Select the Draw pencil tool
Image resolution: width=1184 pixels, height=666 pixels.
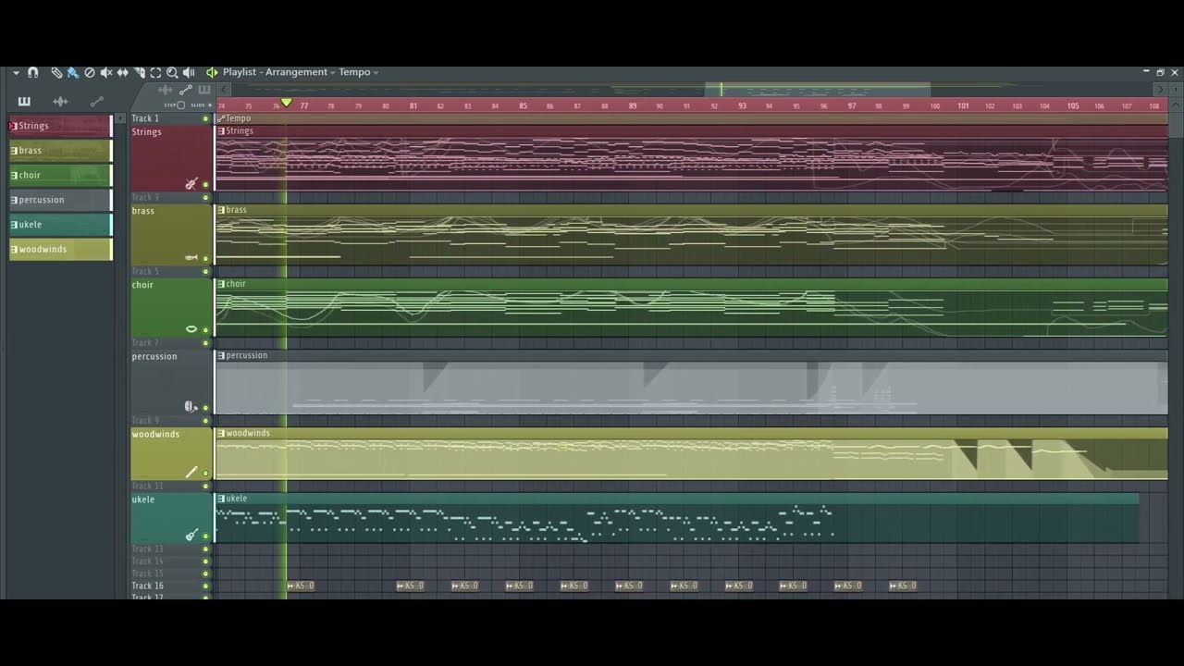[56, 72]
